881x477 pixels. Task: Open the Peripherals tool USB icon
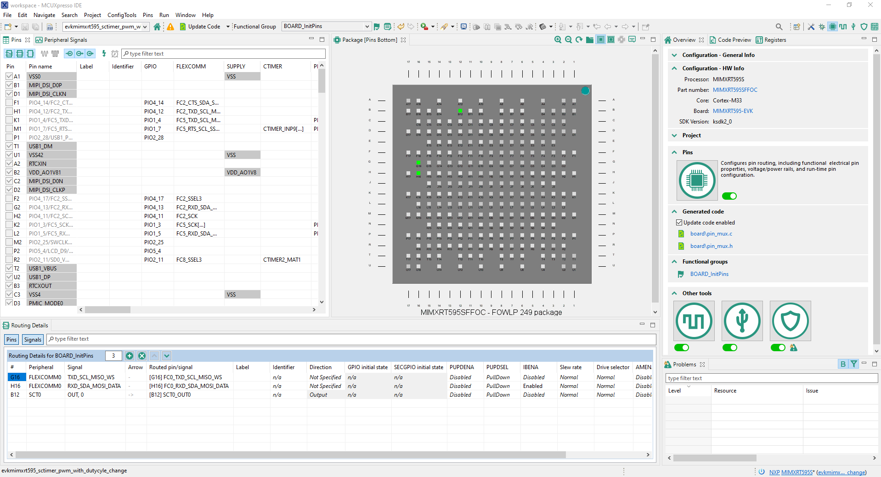(742, 321)
